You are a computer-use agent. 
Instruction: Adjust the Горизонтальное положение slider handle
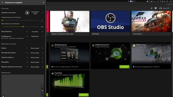pos(2,20)
